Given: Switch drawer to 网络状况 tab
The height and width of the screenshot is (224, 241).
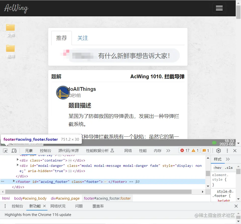Looking at the screenshot, I should pos(58,206).
